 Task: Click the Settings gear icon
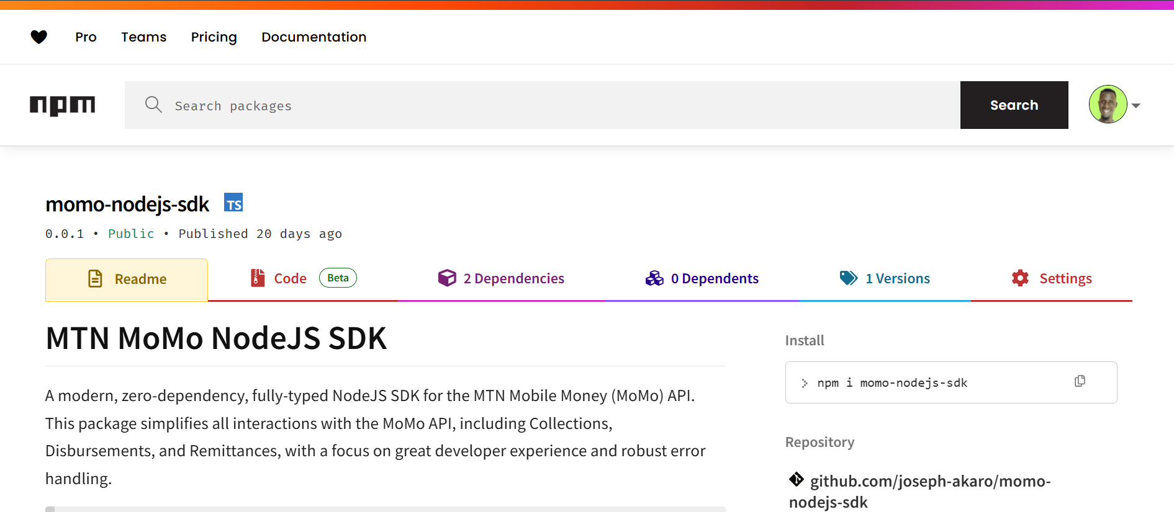coord(1020,278)
